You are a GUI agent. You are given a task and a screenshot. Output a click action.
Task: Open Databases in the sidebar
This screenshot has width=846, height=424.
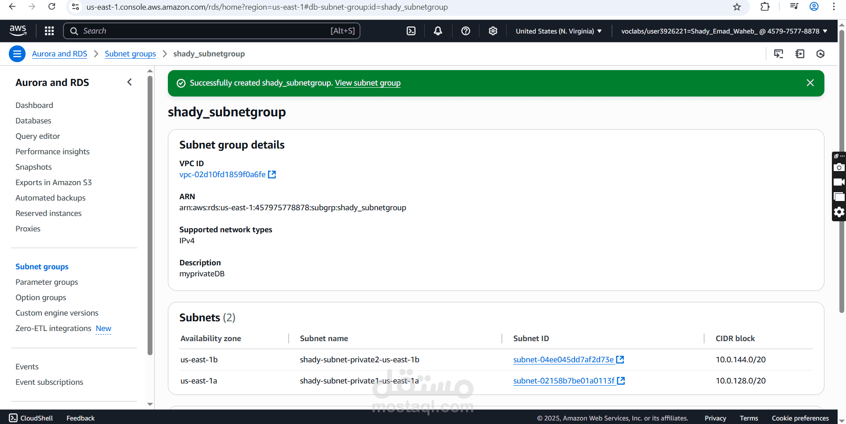click(33, 121)
